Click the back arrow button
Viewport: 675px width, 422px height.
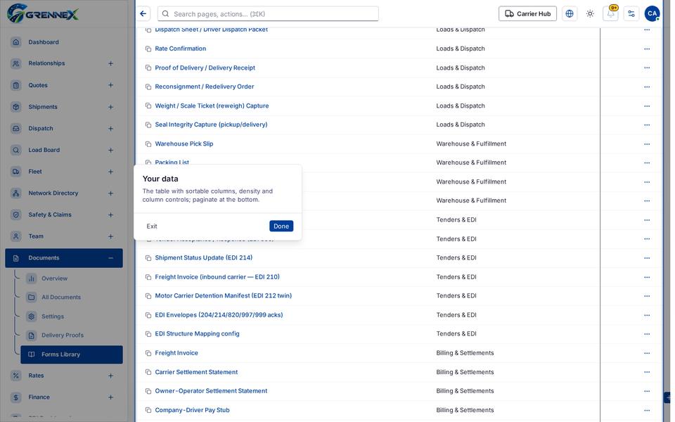pos(143,14)
